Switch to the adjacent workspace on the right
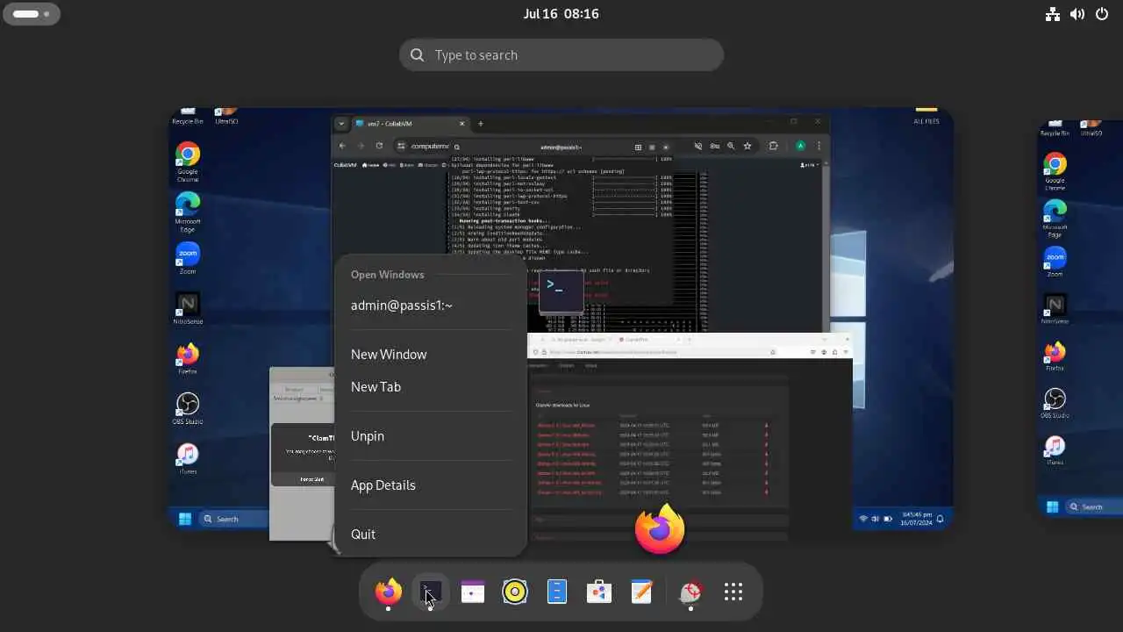Image resolution: width=1123 pixels, height=632 pixels. point(1081,318)
